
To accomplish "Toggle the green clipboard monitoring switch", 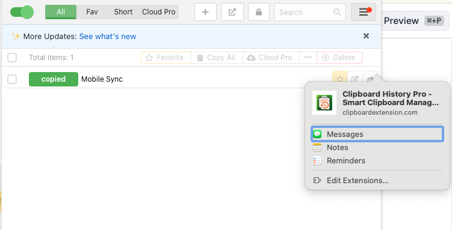I will tap(22, 12).
